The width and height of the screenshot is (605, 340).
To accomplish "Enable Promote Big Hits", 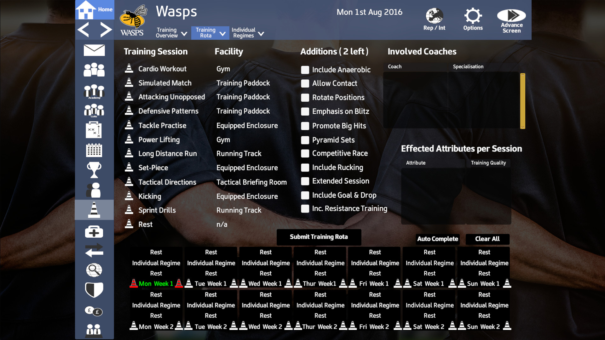I will 305,126.
